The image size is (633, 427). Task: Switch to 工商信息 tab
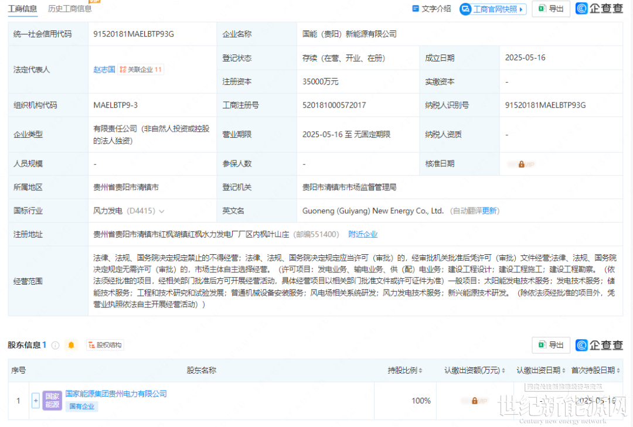pos(23,9)
